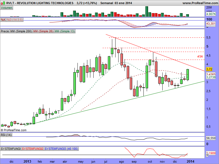Click the 2014 year label on time axis
Screen dimensions: 219x164
click(191, 162)
